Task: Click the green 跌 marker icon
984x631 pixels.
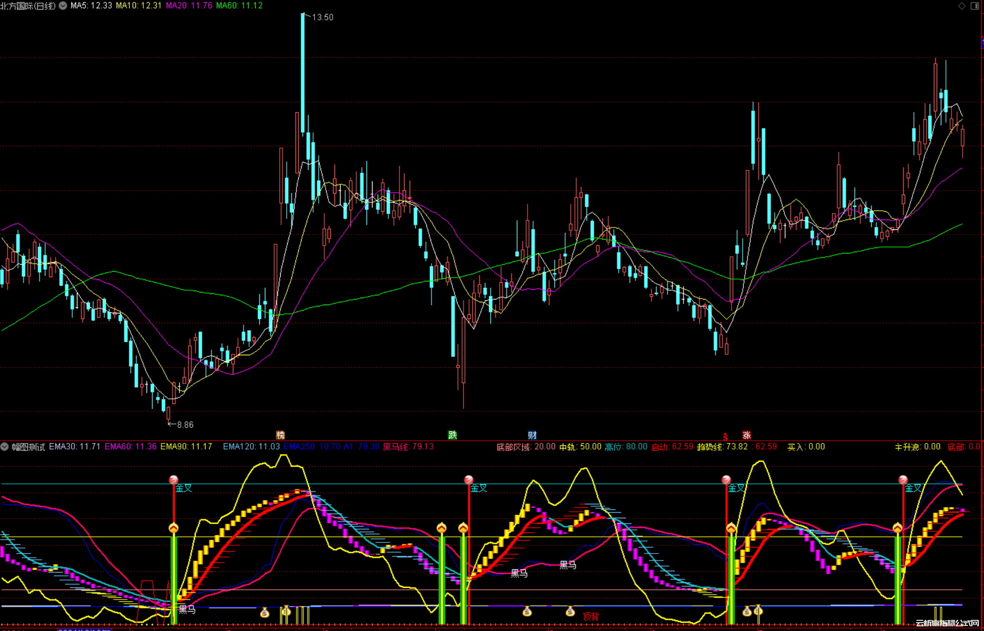Action: [x=452, y=435]
